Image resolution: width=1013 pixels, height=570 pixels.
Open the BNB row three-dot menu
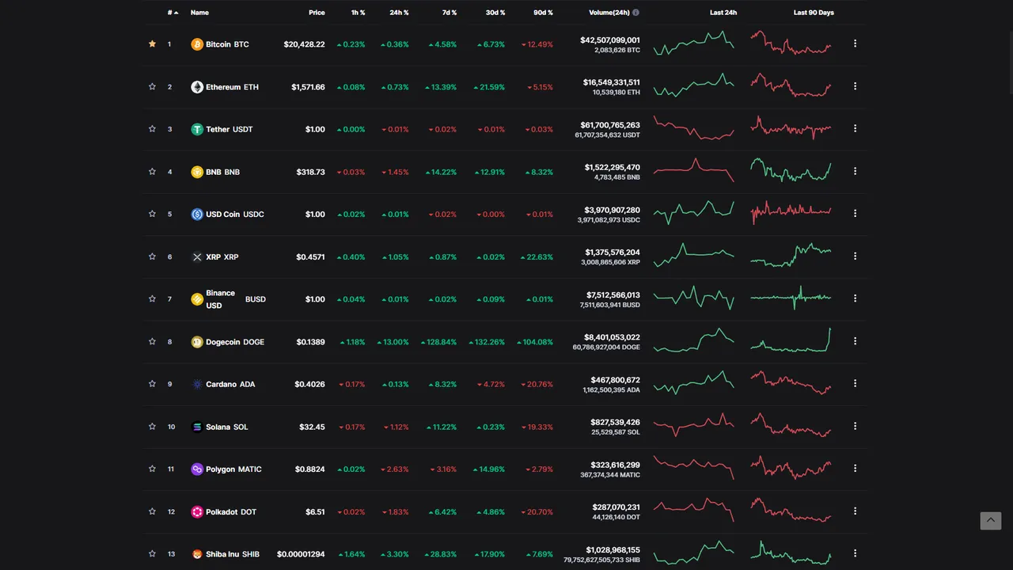point(855,171)
